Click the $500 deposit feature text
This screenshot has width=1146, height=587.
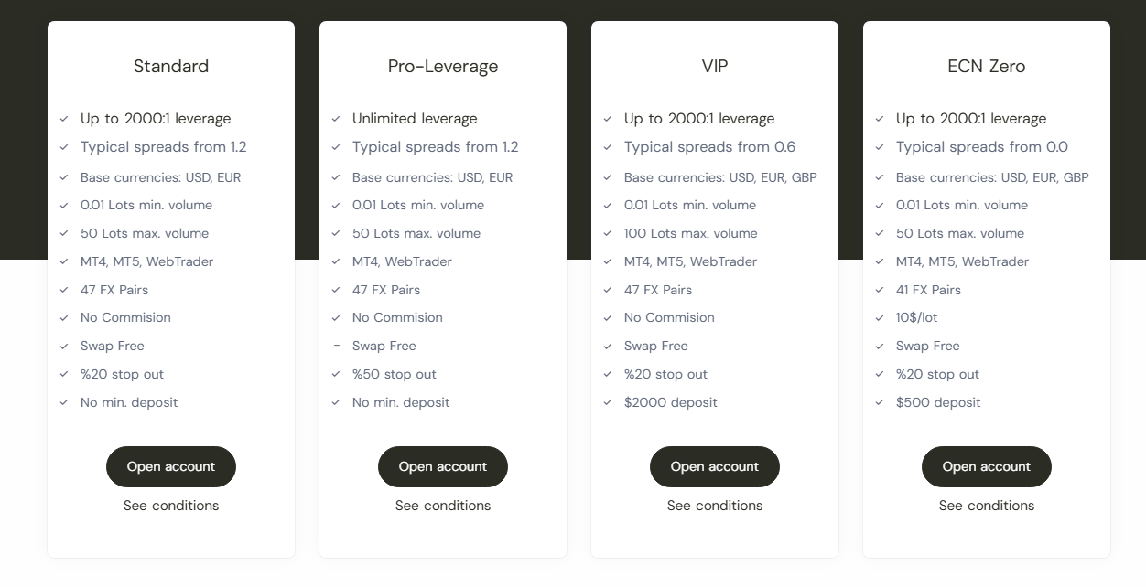938,402
